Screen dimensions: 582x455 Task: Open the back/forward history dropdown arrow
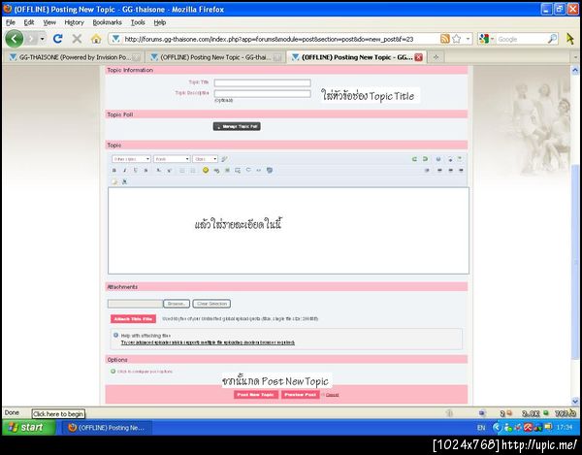click(43, 39)
